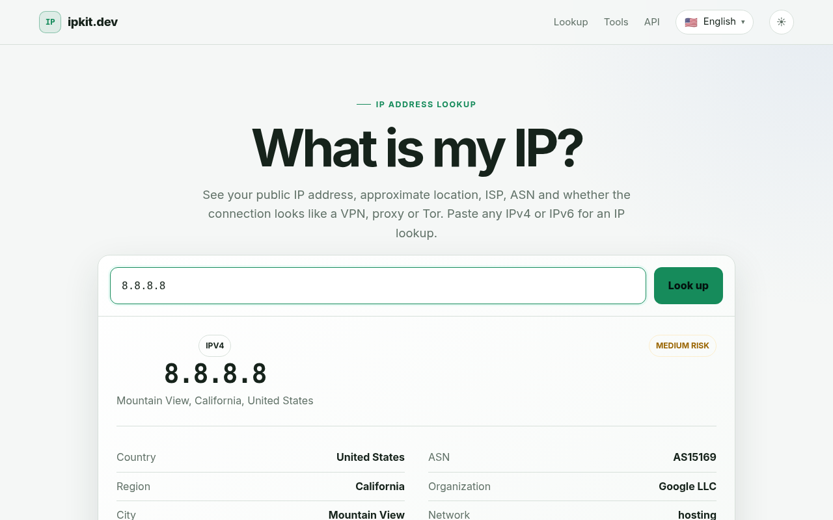The height and width of the screenshot is (520, 833).
Task: Click the MEDIUM RISK badge
Action: [683, 346]
